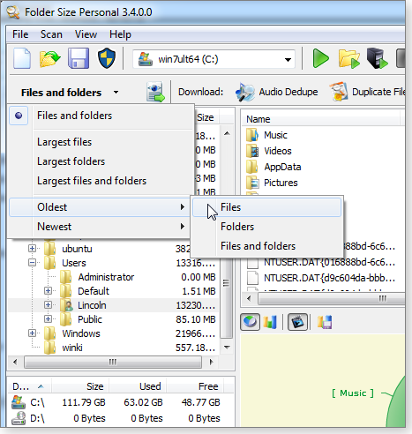Viewport: 412px width, 434px height.
Task: Collapse the Users folder node
Action: pos(32,263)
